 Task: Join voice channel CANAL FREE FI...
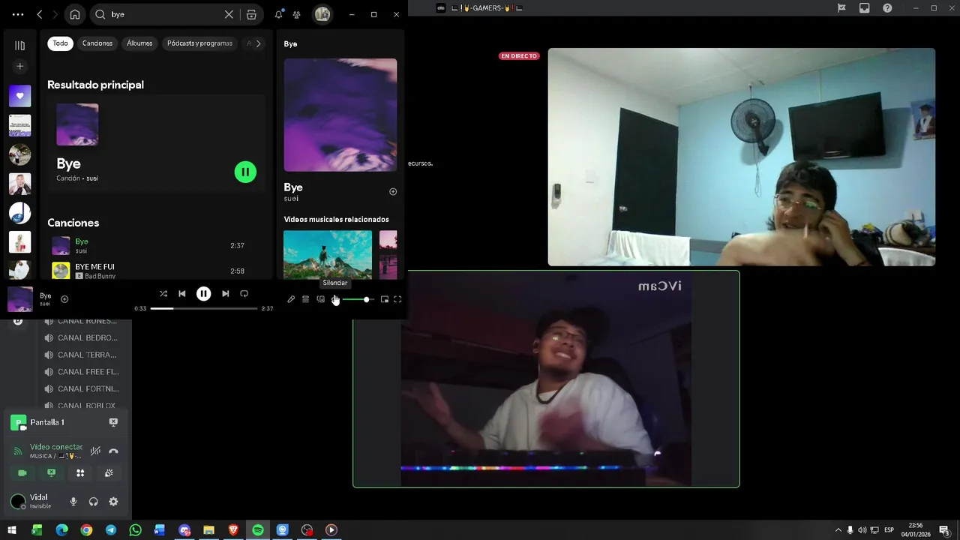pos(81,372)
